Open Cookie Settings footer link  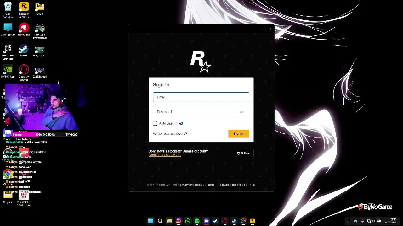tap(243, 185)
